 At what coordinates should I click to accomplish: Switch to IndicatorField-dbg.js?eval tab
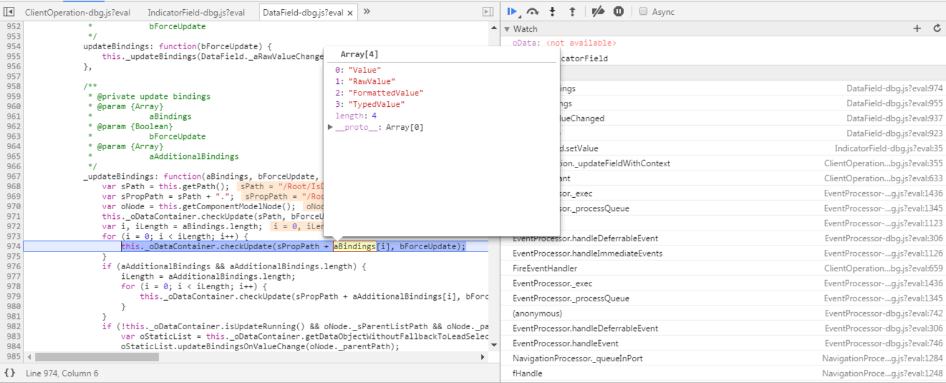(196, 12)
